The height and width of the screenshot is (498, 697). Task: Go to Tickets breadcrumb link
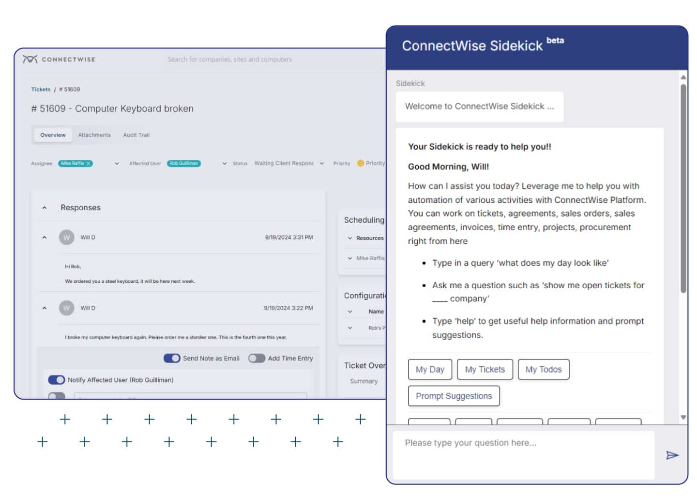41,90
